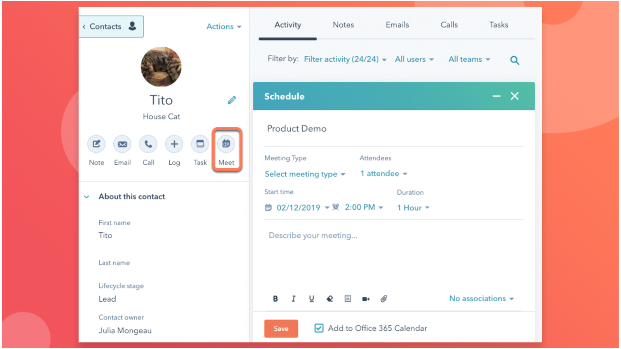
Task: Open the 02/12/2019 date picker
Action: (x=303, y=207)
